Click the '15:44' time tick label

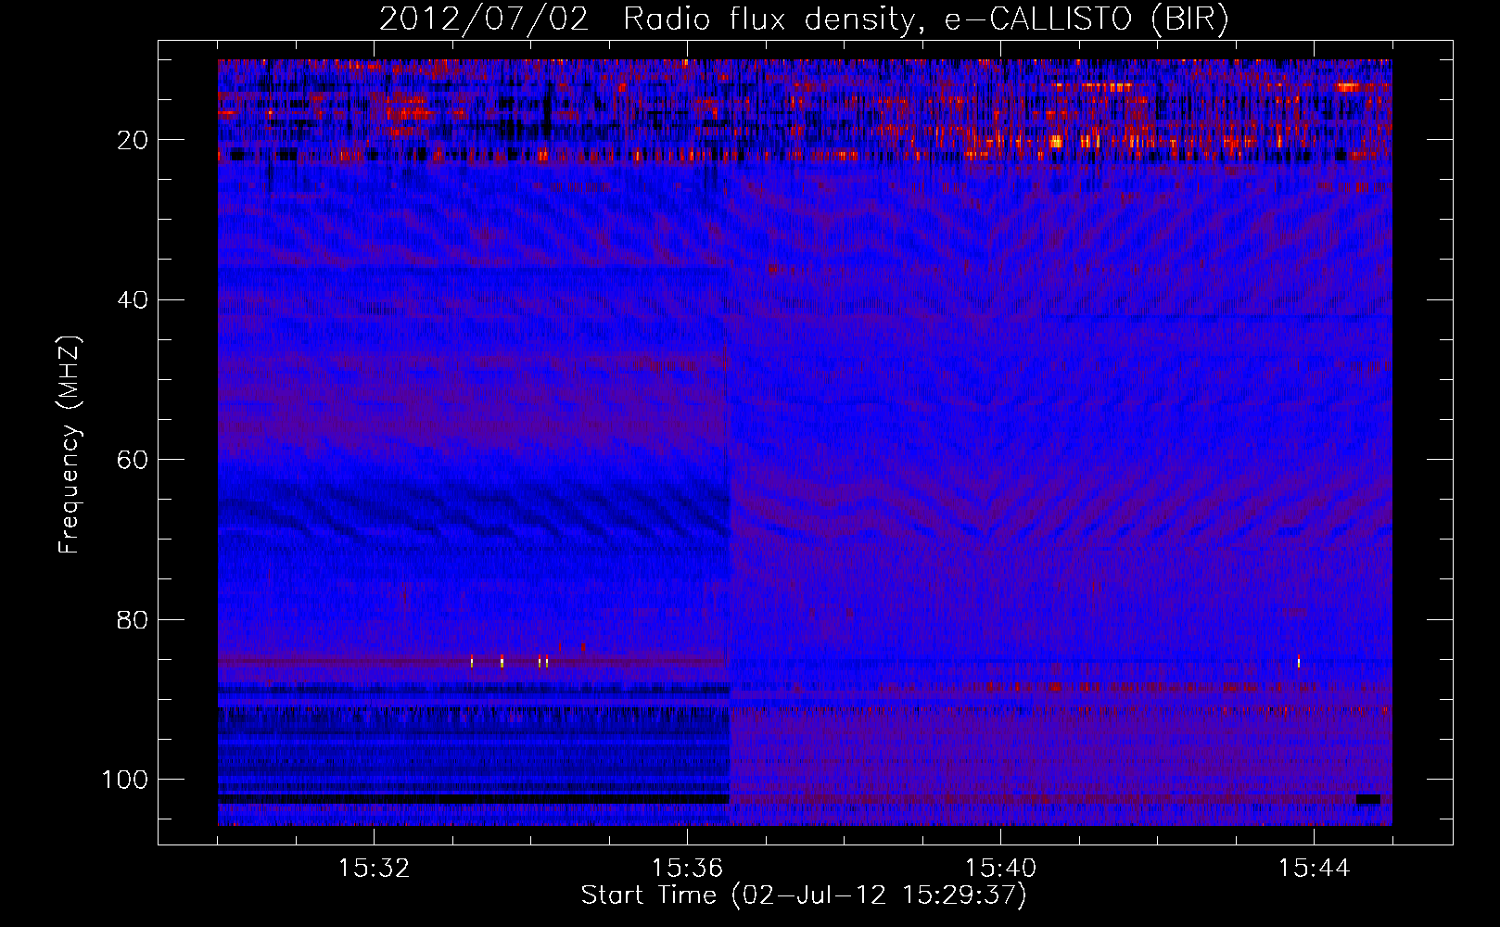pyautogui.click(x=1314, y=869)
